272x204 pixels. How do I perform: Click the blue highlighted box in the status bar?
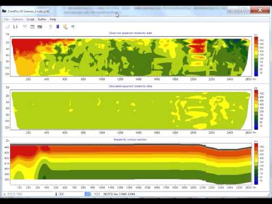tap(88, 194)
